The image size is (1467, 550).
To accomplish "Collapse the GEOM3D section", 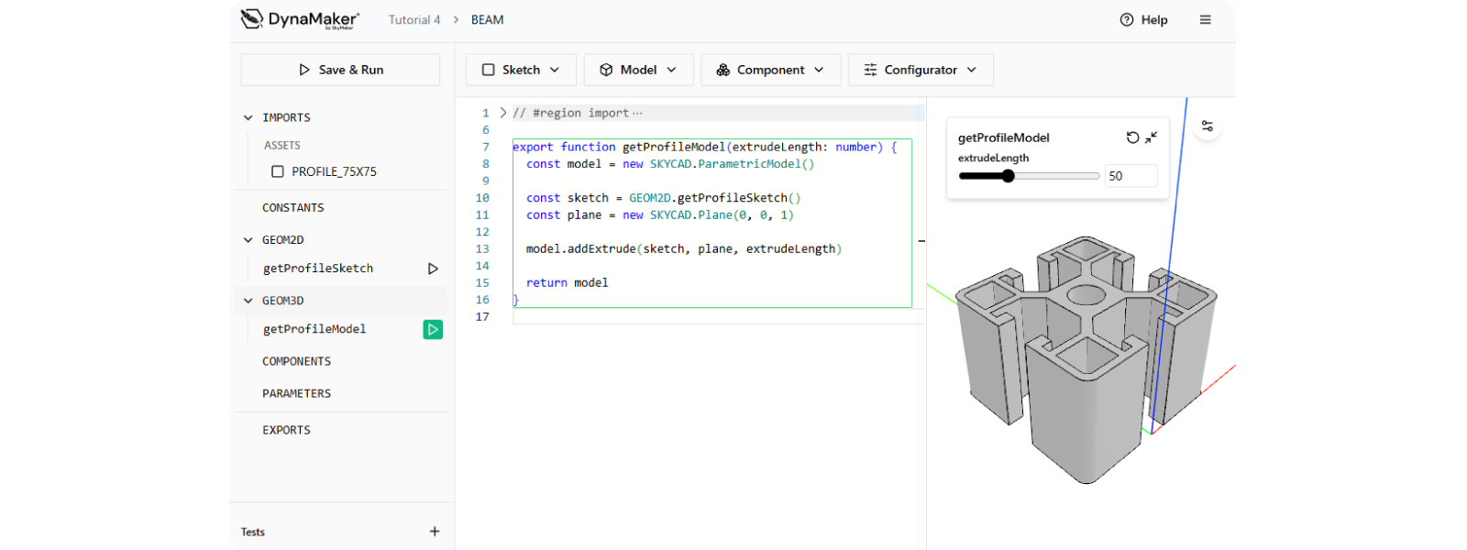I will coord(248,301).
